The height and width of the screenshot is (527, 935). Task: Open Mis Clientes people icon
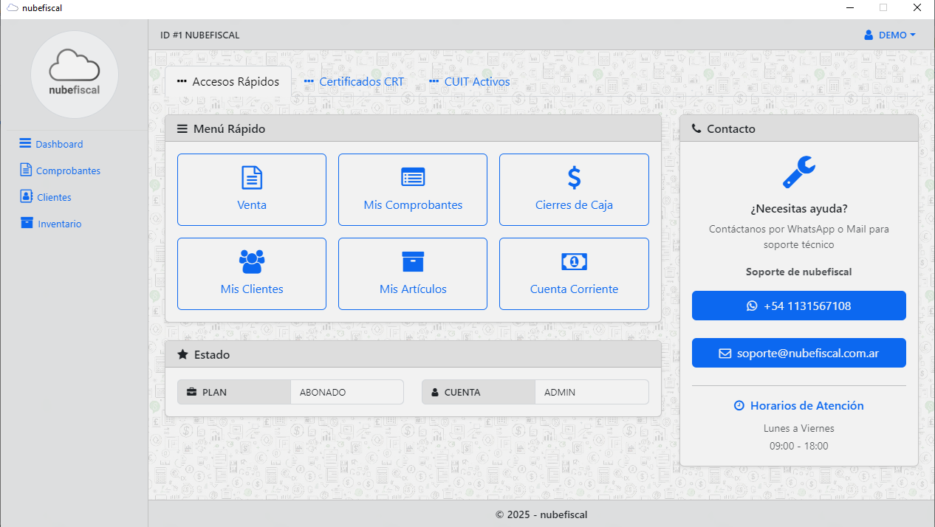coord(252,261)
